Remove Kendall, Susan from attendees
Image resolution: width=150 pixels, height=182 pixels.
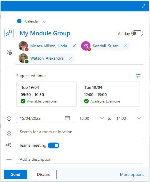pos(125,46)
